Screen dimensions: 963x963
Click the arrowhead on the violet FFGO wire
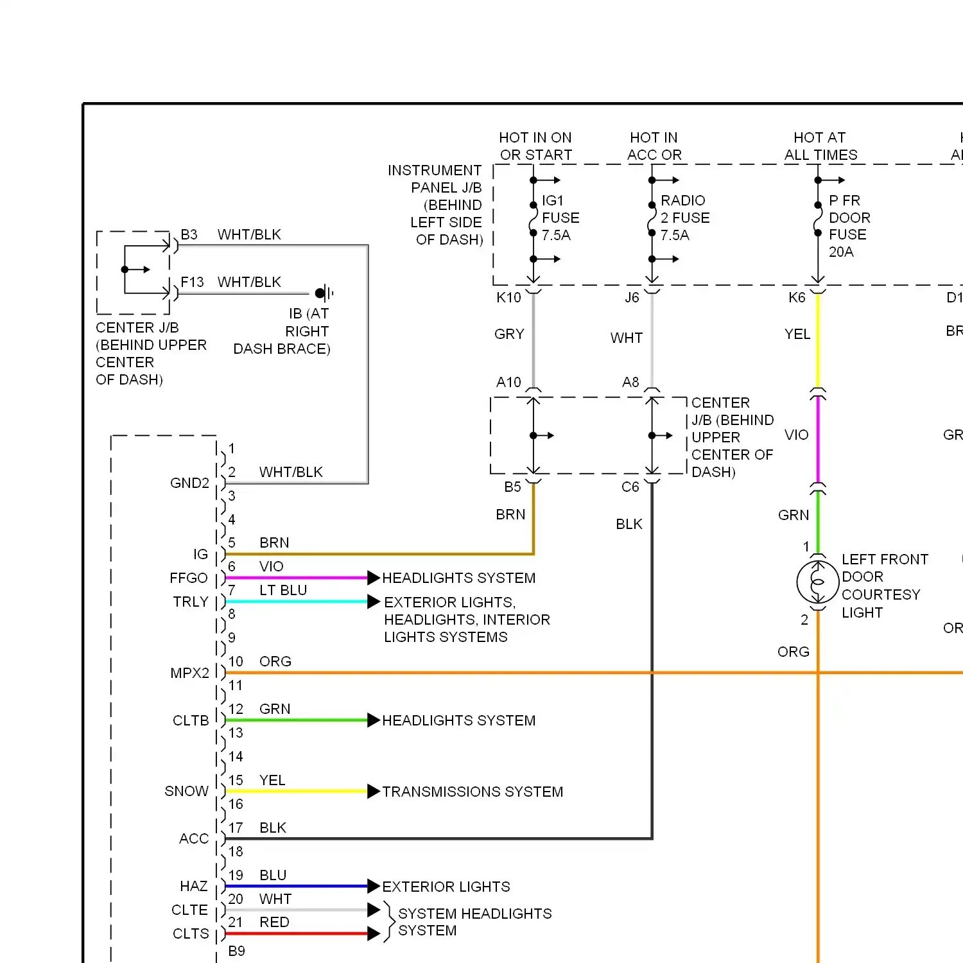click(374, 578)
